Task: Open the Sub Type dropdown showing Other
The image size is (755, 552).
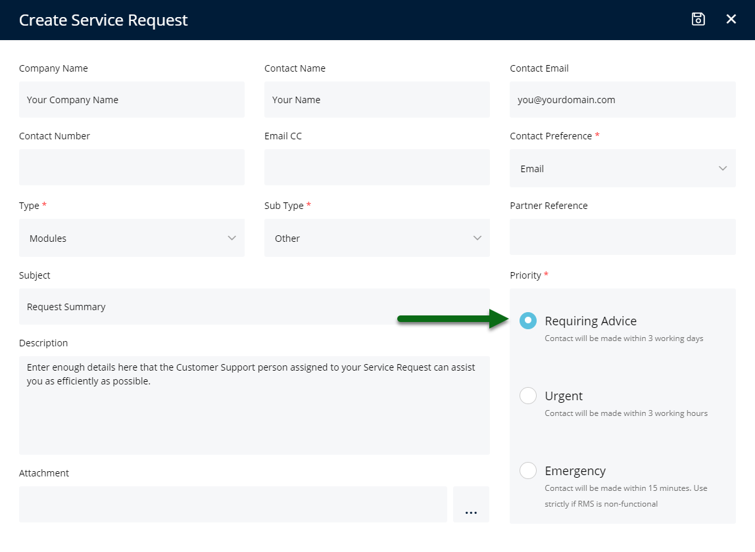Action: pyautogui.click(x=377, y=238)
